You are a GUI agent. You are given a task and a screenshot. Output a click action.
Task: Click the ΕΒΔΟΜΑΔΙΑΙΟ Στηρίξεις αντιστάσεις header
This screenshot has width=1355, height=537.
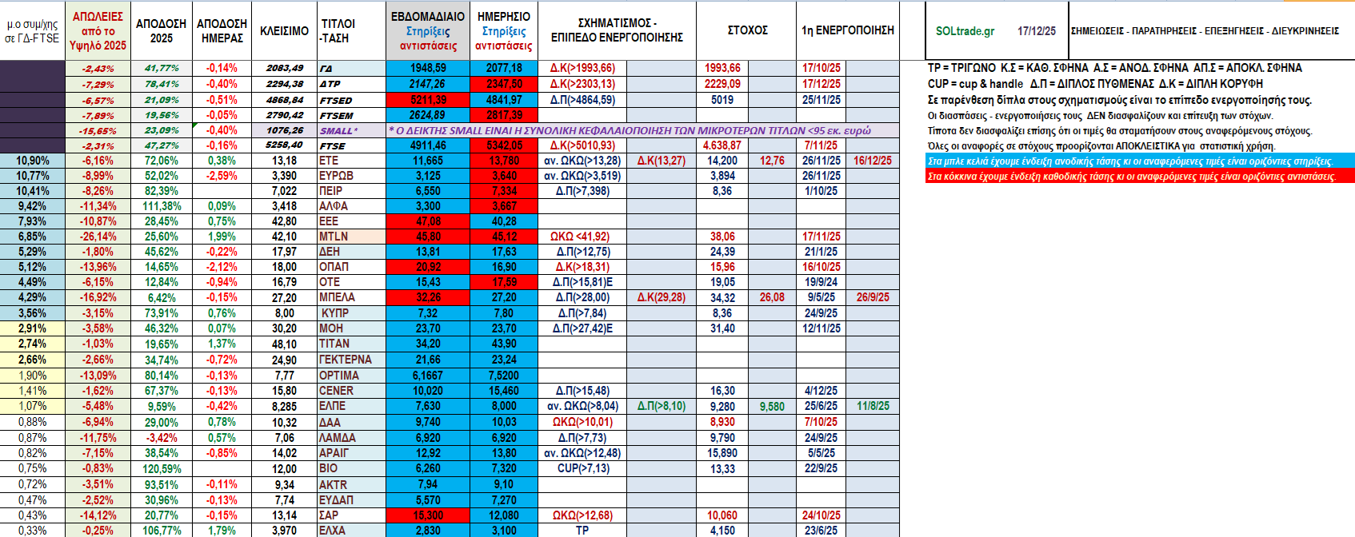[x=427, y=31]
